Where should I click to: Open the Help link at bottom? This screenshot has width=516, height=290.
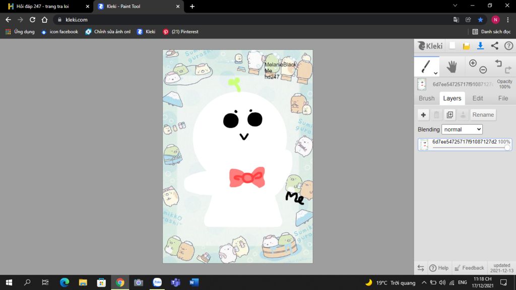pos(439,268)
